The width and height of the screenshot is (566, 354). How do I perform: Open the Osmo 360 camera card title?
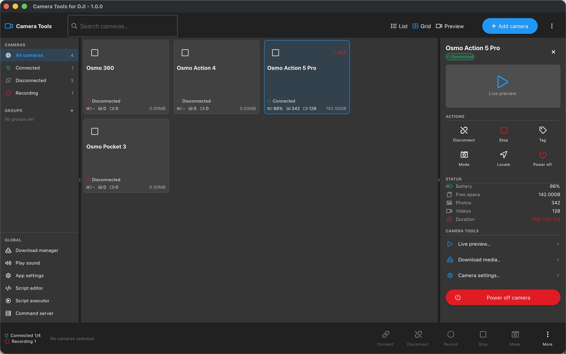100,68
